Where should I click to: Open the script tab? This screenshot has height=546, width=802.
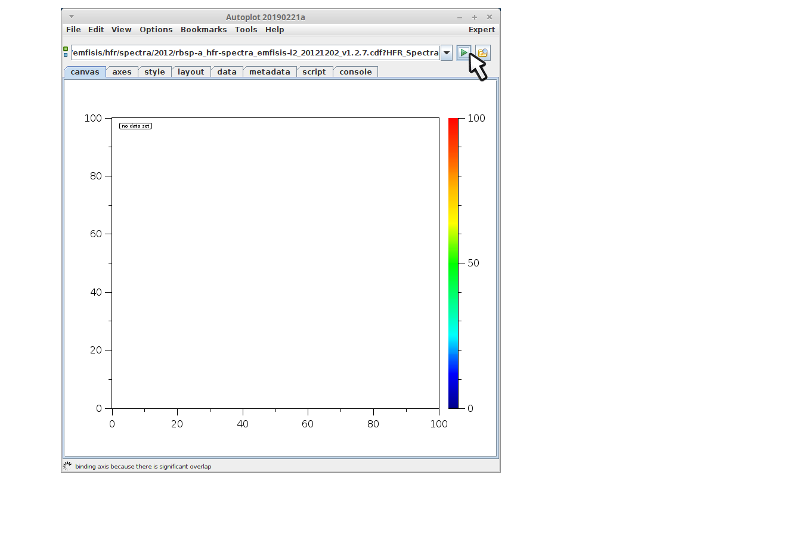pos(314,72)
